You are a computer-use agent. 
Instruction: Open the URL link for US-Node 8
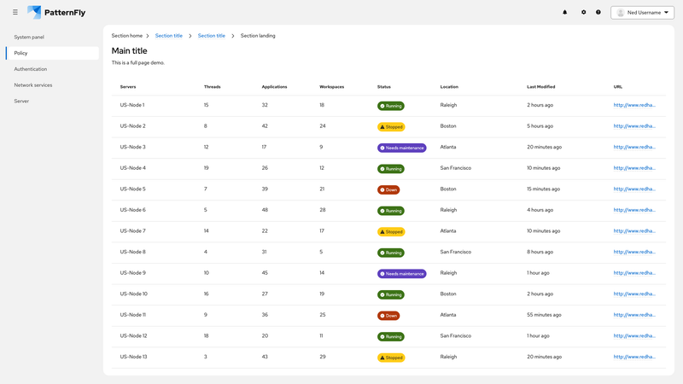(x=634, y=252)
